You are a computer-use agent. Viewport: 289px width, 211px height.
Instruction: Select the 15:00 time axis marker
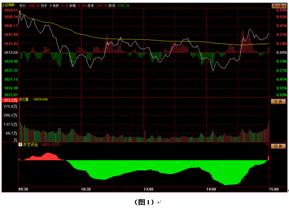click(x=274, y=189)
